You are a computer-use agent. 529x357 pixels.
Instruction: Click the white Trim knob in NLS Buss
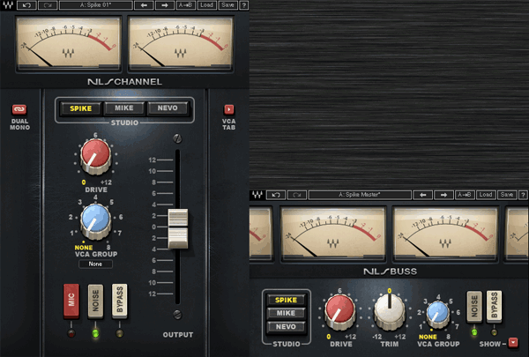[390, 311]
